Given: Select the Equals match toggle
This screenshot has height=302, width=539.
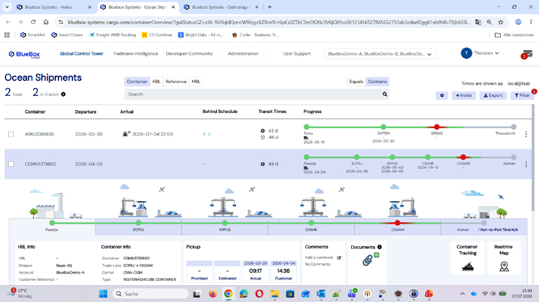Looking at the screenshot, I should pyautogui.click(x=356, y=82).
